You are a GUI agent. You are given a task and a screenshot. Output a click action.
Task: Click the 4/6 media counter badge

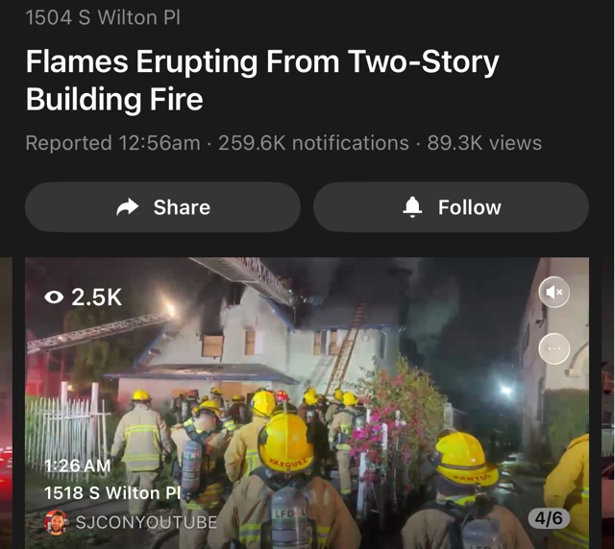(x=549, y=518)
